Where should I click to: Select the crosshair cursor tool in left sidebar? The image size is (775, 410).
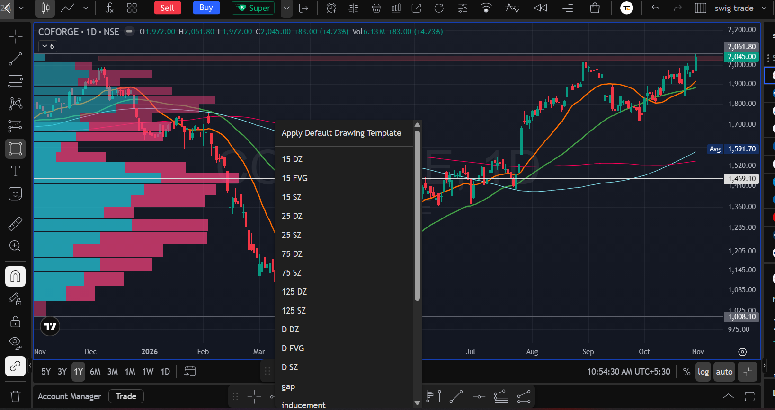[15, 36]
